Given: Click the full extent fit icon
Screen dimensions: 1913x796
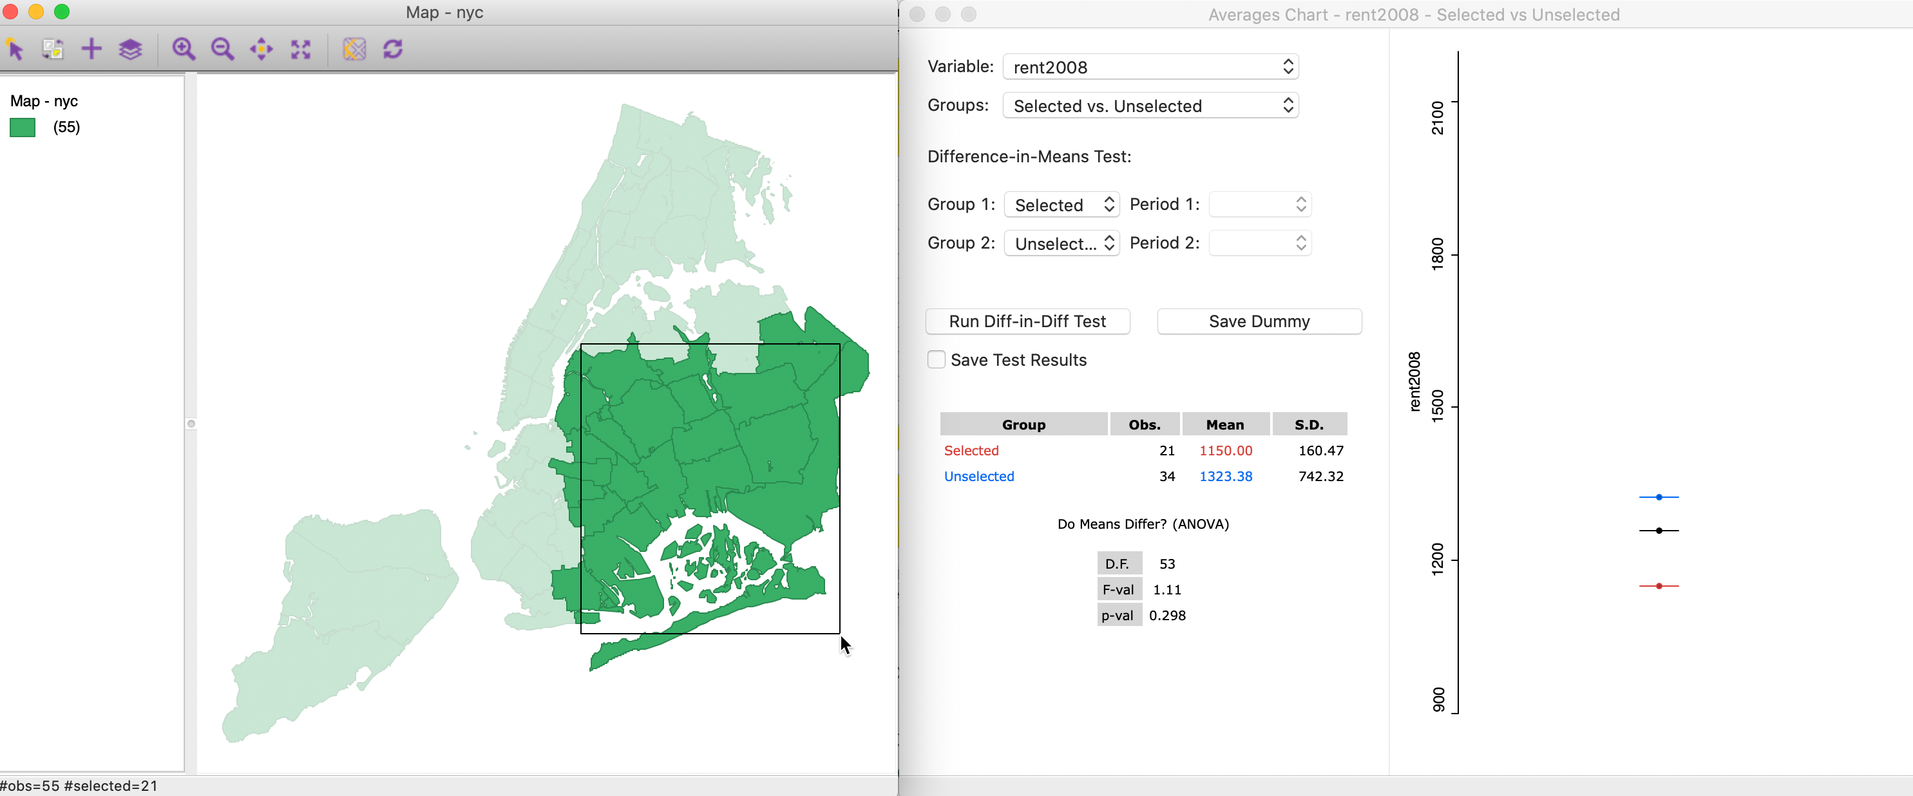Looking at the screenshot, I should click(x=300, y=49).
